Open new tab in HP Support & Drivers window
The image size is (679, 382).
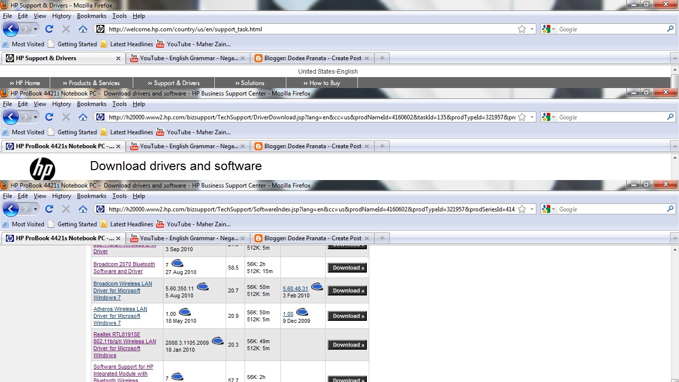tap(382, 58)
